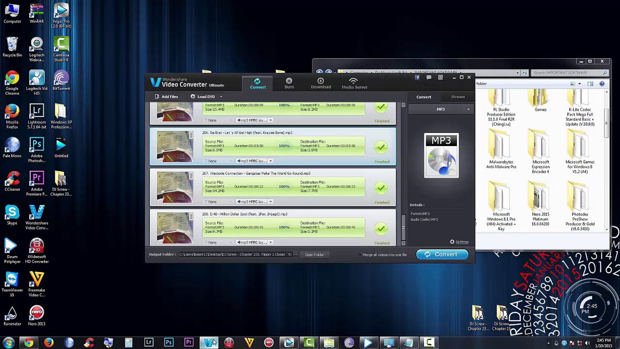Screen dimensions: 620x349
Task: Open the Recycle Bin on desktop
Action: [12, 47]
